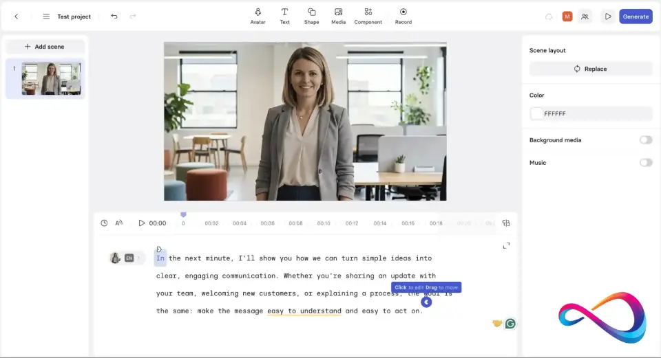Open the Shape tool

[x=311, y=16]
